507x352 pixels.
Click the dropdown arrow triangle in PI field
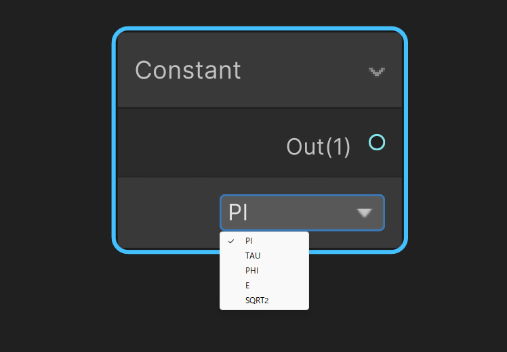365,213
